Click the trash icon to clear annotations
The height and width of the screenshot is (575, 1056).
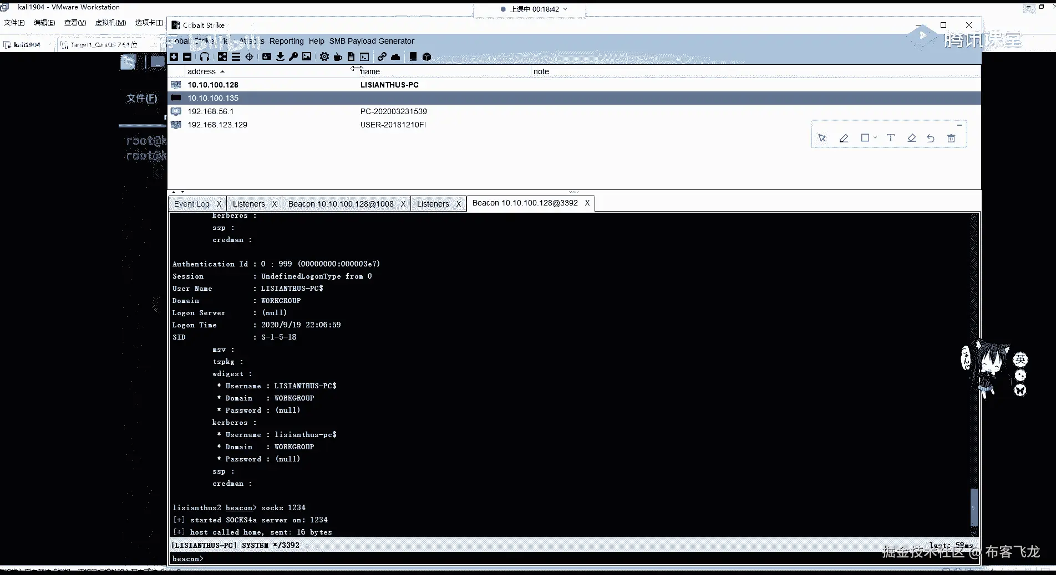coord(951,138)
